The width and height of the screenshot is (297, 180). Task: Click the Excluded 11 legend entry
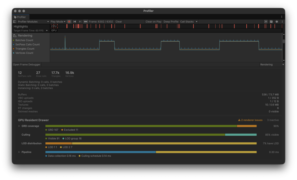pos(70,130)
